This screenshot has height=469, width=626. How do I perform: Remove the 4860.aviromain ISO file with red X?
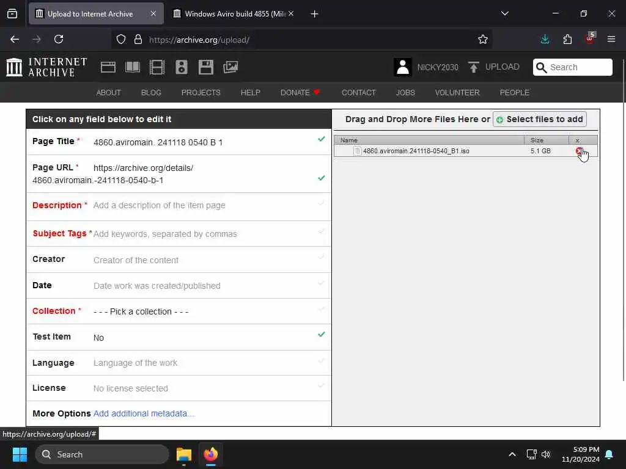pos(578,151)
